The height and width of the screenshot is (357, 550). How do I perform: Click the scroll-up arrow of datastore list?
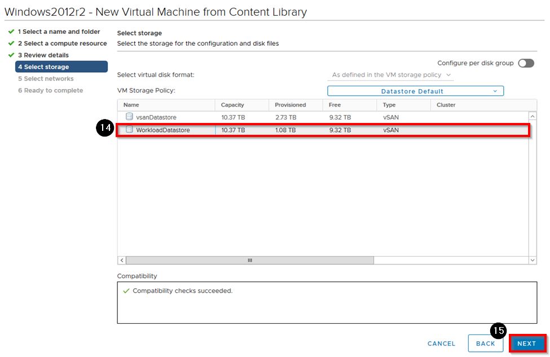(x=533, y=116)
